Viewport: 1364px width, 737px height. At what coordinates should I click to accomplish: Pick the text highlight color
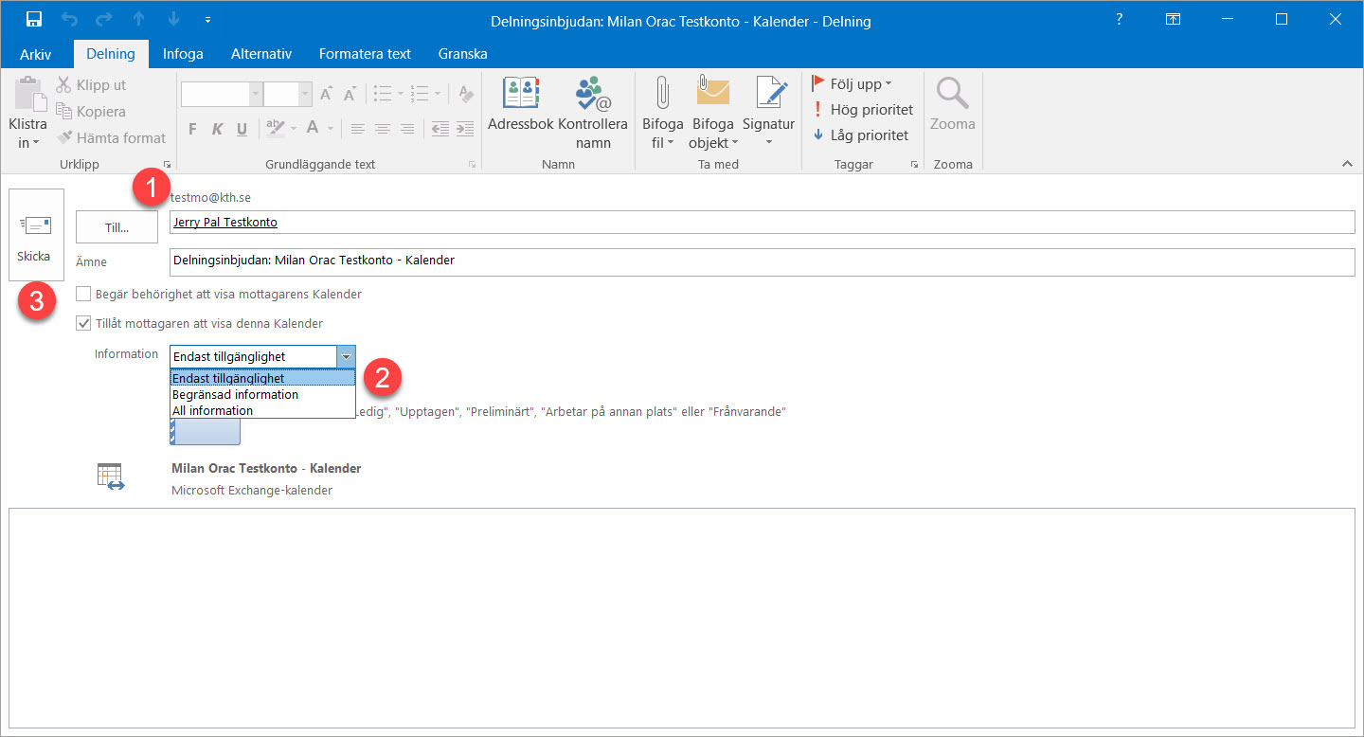click(275, 128)
